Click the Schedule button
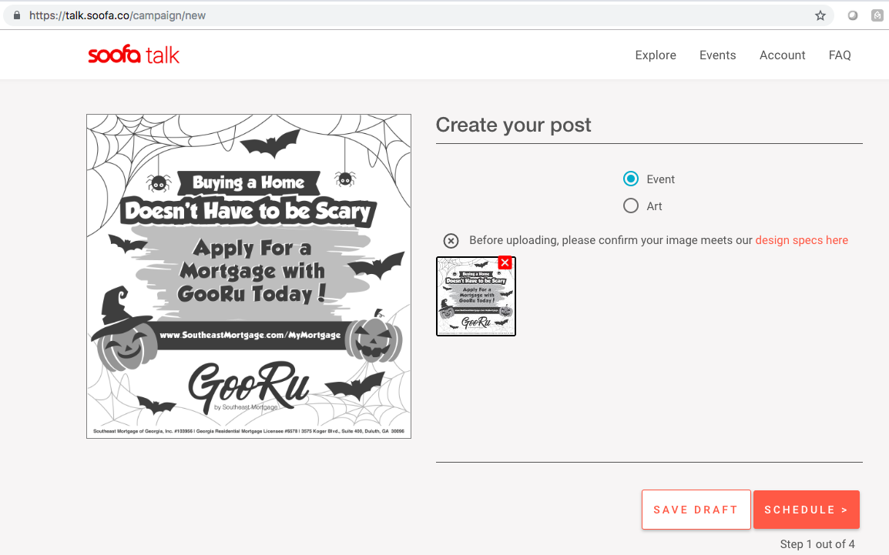Viewport: 889px width, 555px height. [807, 510]
